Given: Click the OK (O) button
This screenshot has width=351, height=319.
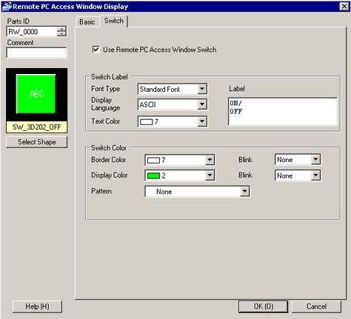Looking at the screenshot, I should pyautogui.click(x=263, y=306).
